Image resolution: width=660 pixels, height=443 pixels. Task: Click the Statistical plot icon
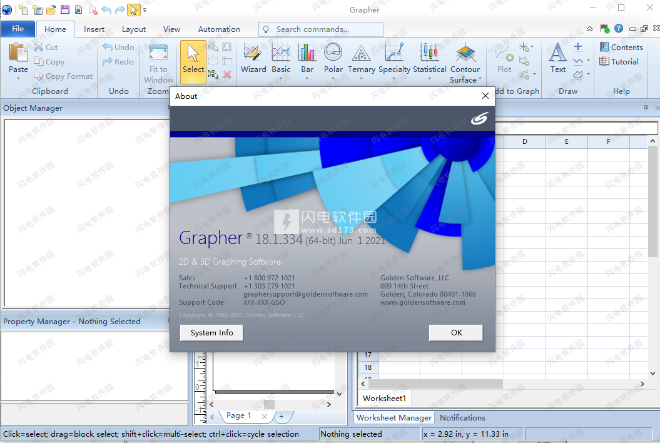(x=429, y=52)
